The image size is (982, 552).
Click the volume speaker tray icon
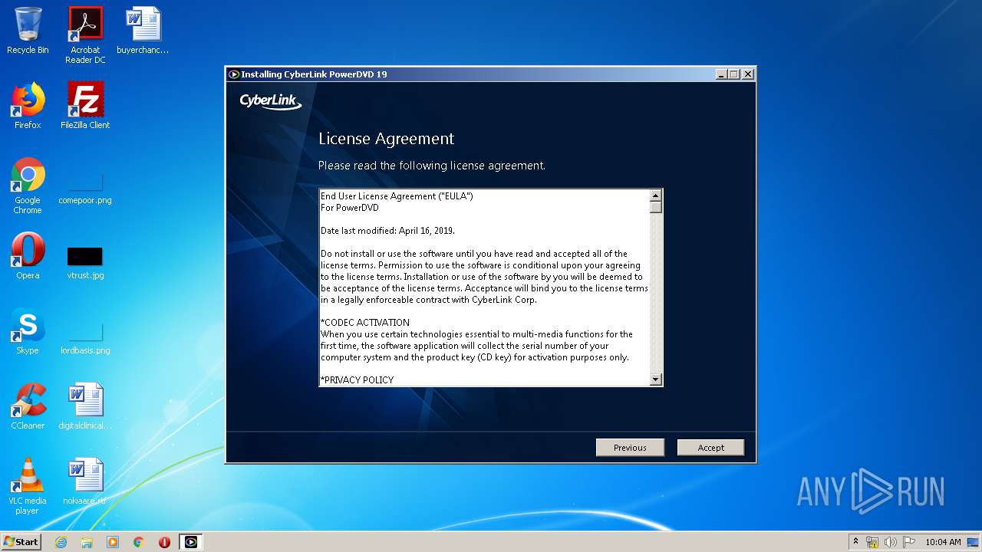pos(891,542)
